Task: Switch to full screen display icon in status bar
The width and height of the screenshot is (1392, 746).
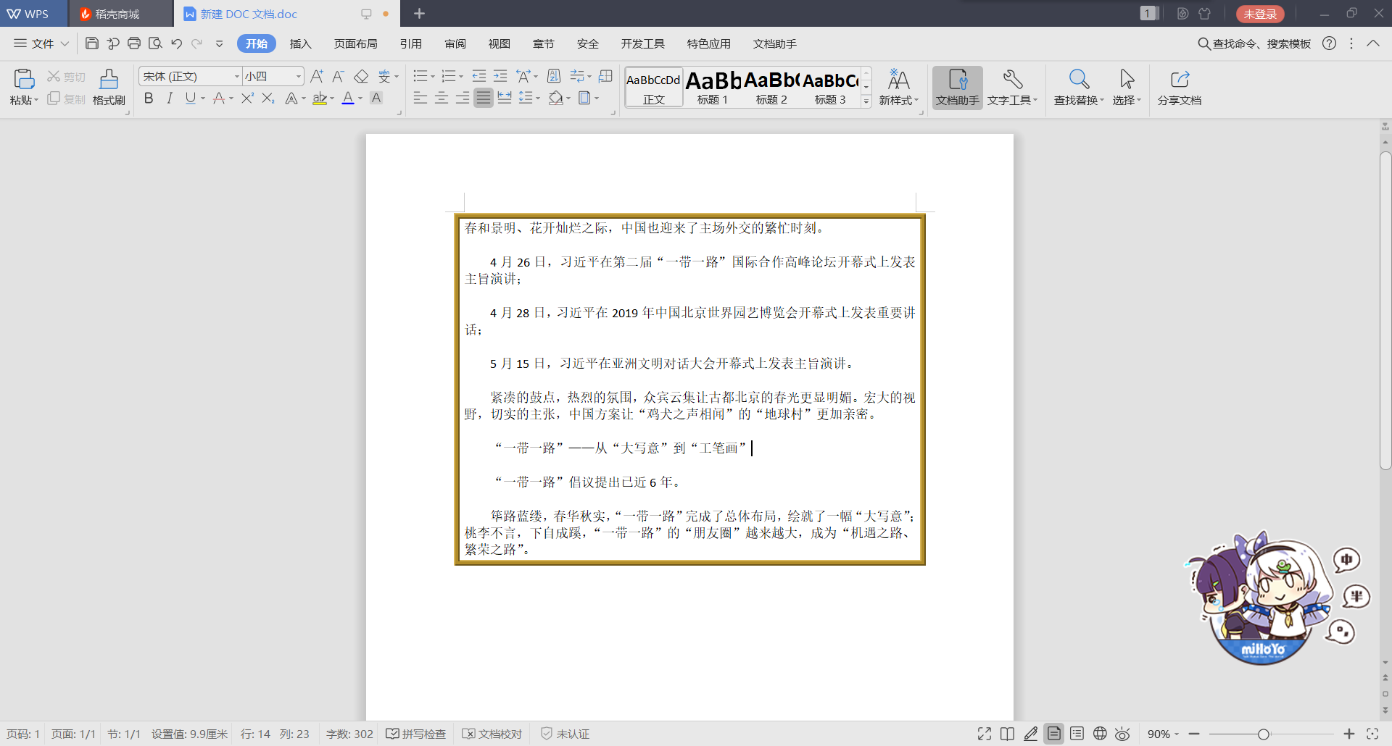Action: click(985, 734)
